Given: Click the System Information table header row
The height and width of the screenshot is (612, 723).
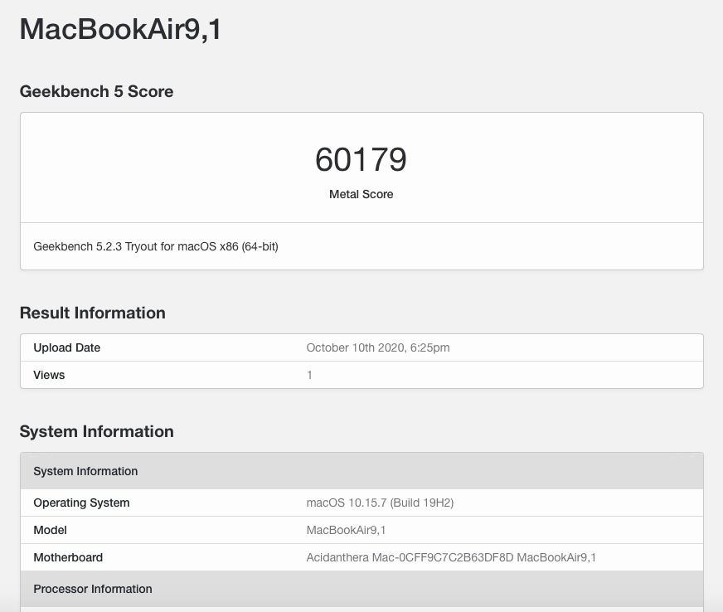Looking at the screenshot, I should [x=362, y=471].
